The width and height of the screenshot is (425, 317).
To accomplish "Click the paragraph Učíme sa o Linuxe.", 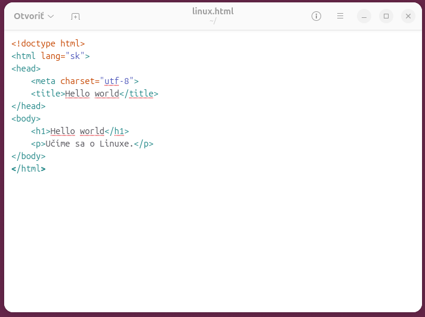I will 92,144.
